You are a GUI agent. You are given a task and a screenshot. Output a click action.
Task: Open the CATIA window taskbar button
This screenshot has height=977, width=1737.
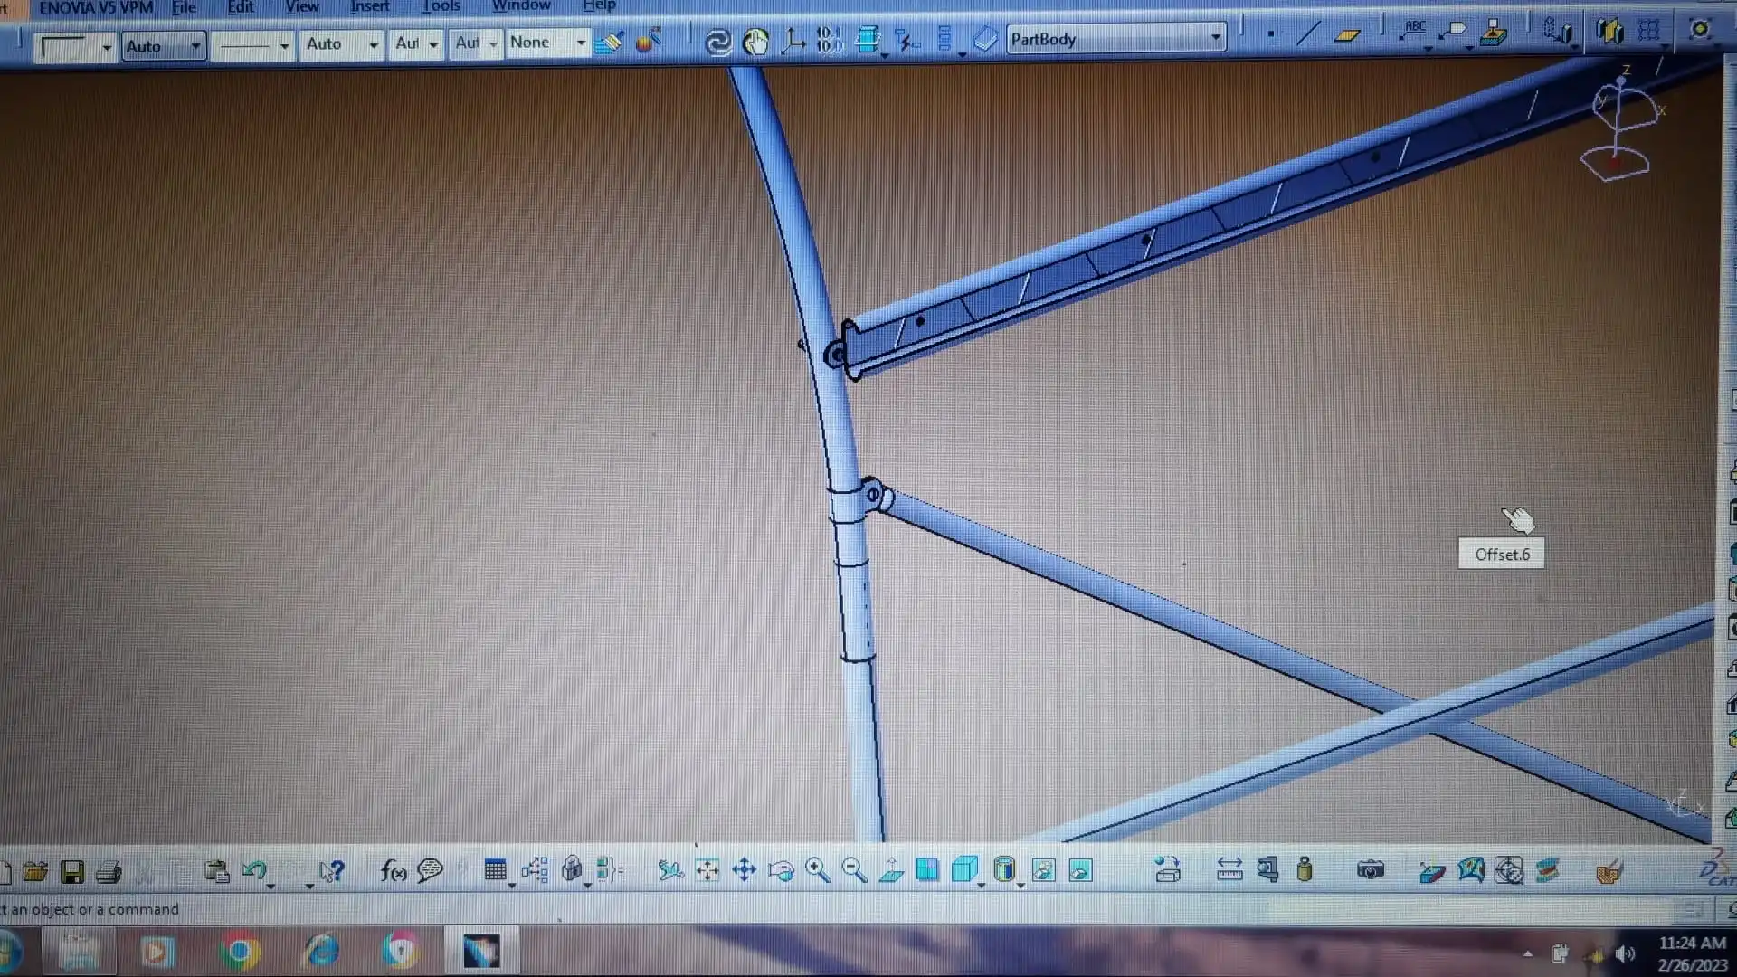point(481,951)
